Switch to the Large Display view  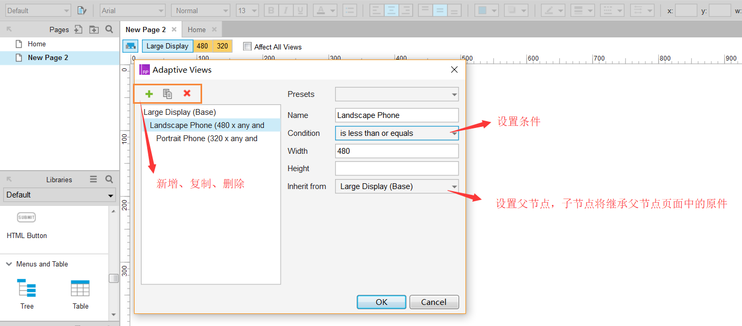[x=167, y=46]
